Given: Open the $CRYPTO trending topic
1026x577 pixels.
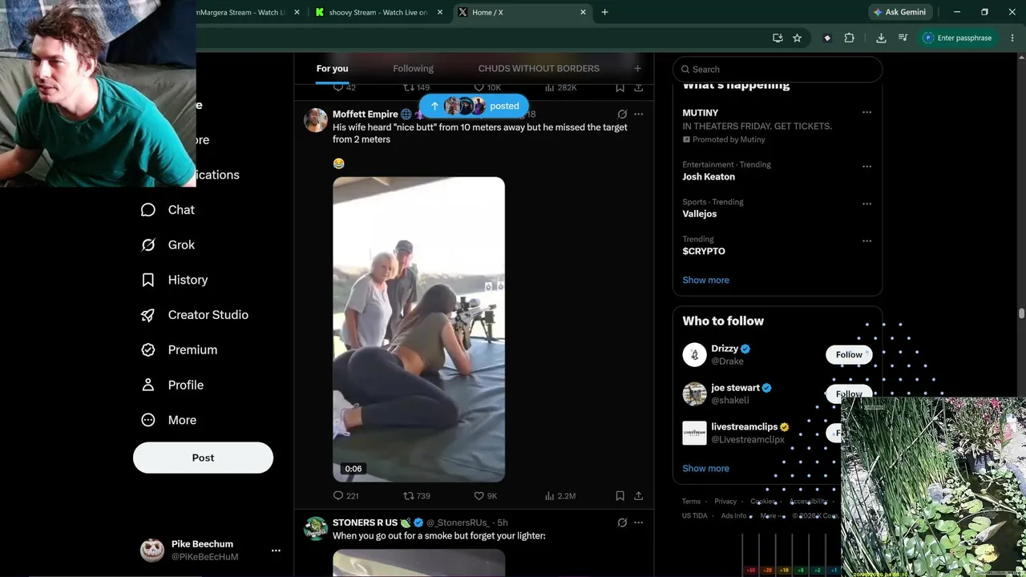Looking at the screenshot, I should pos(704,251).
